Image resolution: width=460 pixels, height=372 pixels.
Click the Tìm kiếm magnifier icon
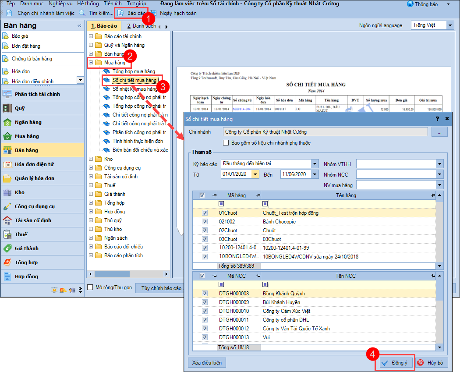82,13
